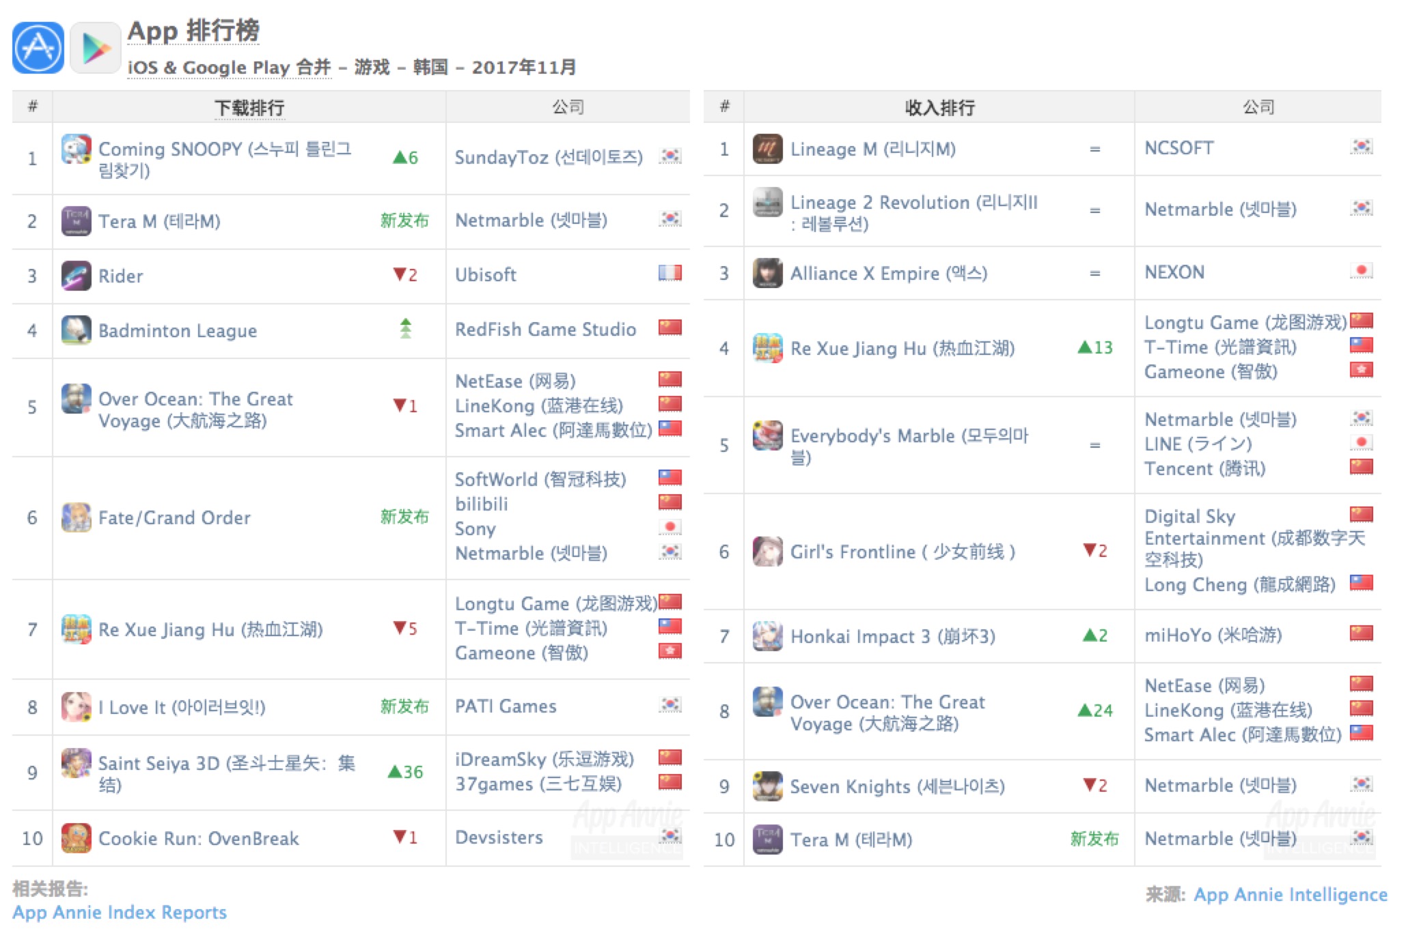
Task: Click the 下载排行 column header
Action: coord(249,108)
